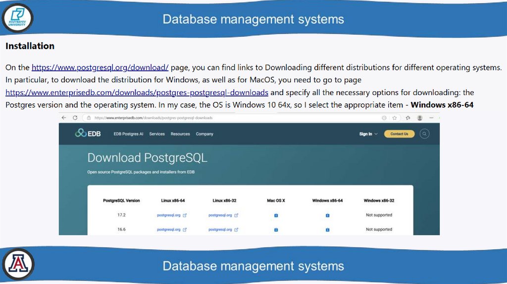
Task: Download PostgreSQL 17.2 for Windows x86-64
Action: click(328, 215)
